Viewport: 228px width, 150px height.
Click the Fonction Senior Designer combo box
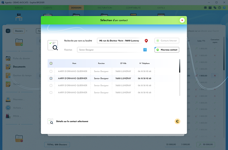coord(112,50)
